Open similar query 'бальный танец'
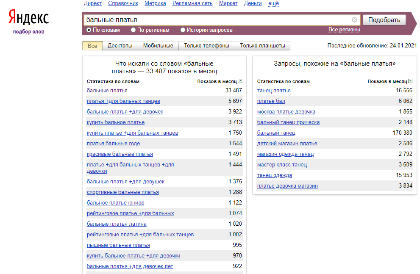This screenshot has height=274, width=420. point(276,133)
